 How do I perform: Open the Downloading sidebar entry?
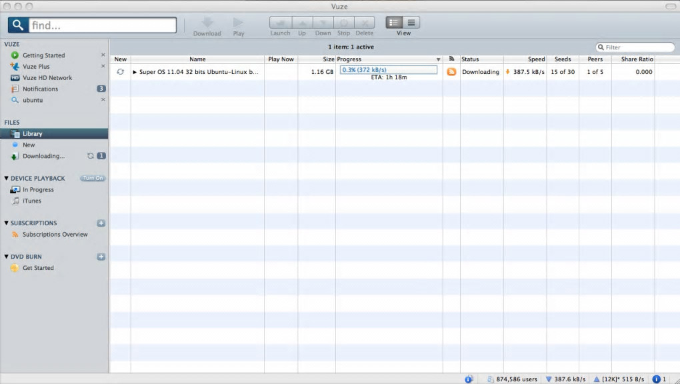pos(43,156)
